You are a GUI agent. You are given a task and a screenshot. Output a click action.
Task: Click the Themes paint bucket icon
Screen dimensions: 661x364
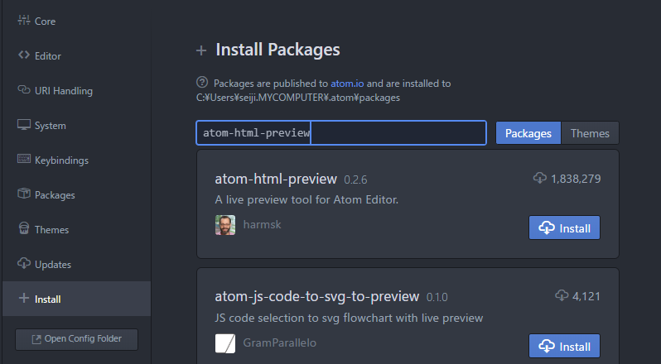(x=23, y=229)
